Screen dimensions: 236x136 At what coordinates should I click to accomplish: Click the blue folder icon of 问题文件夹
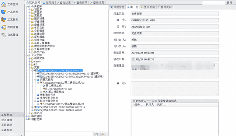38,80
